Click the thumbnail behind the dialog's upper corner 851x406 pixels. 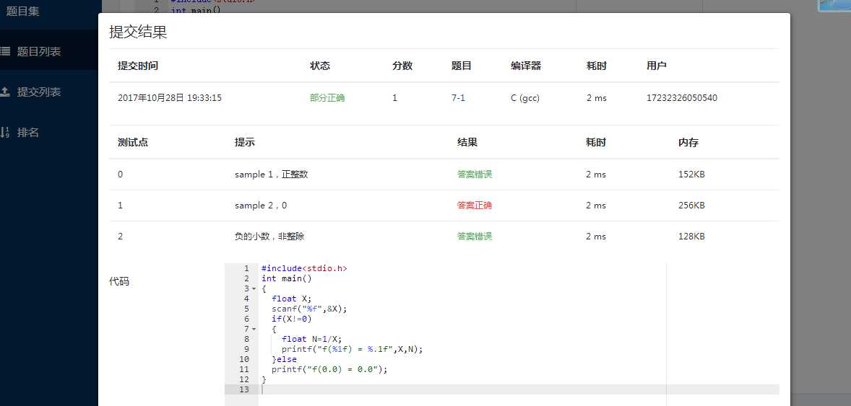(x=834, y=5)
